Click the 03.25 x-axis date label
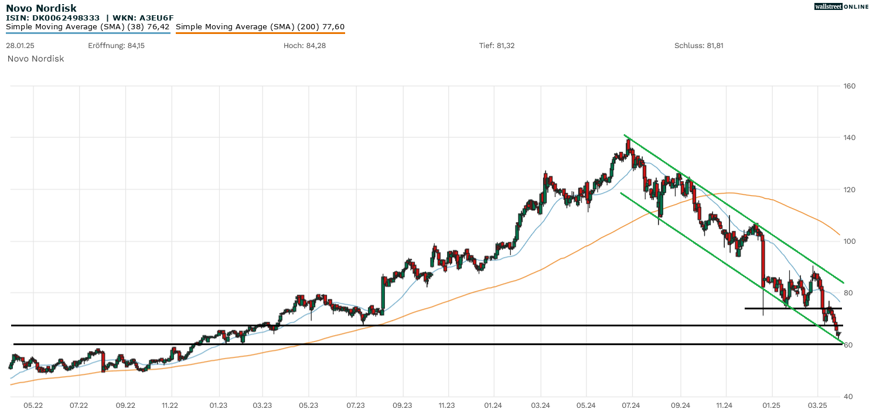 [817, 404]
